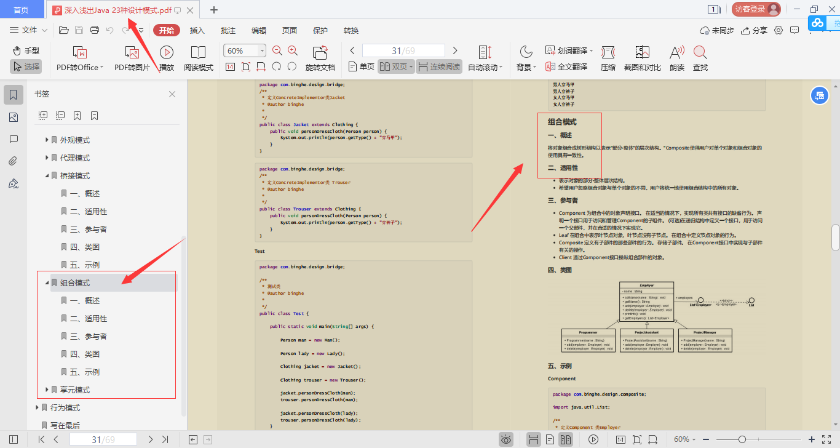
Task: Select the Hand tool (手型)
Action: click(26, 50)
